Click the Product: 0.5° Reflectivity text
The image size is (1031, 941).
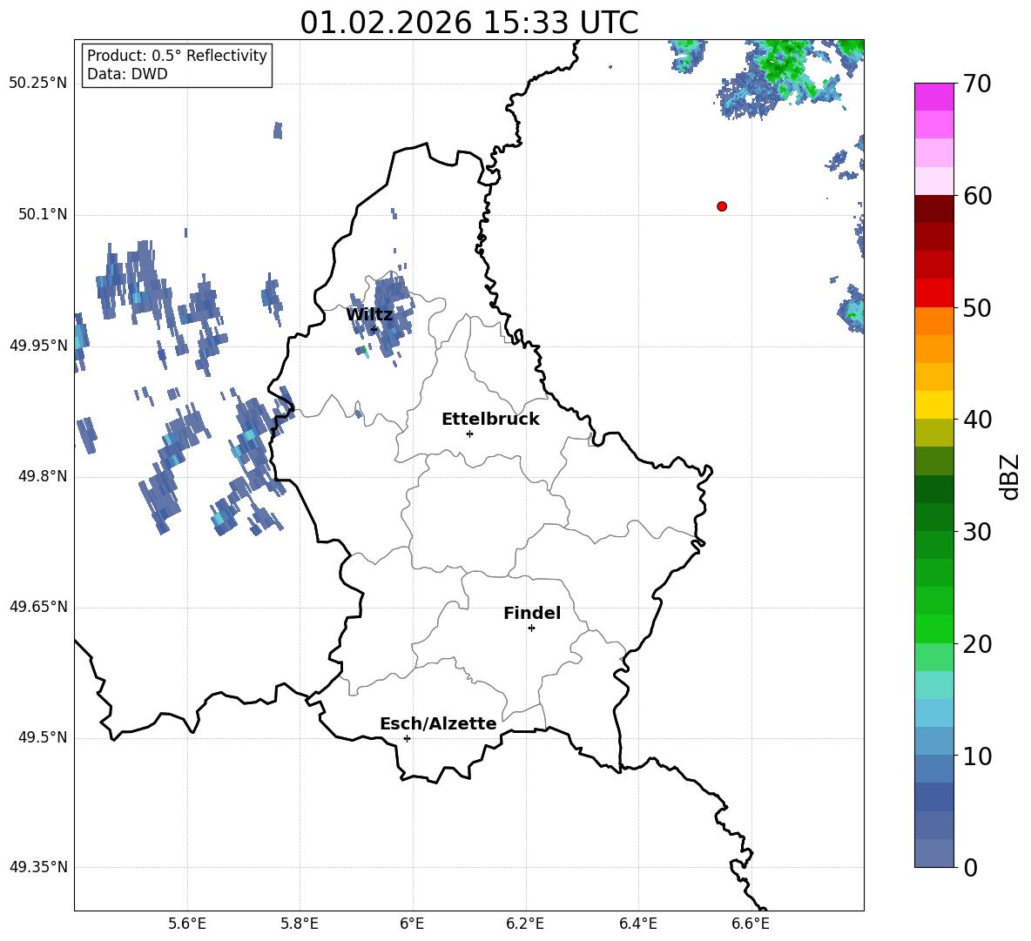pyautogui.click(x=177, y=55)
